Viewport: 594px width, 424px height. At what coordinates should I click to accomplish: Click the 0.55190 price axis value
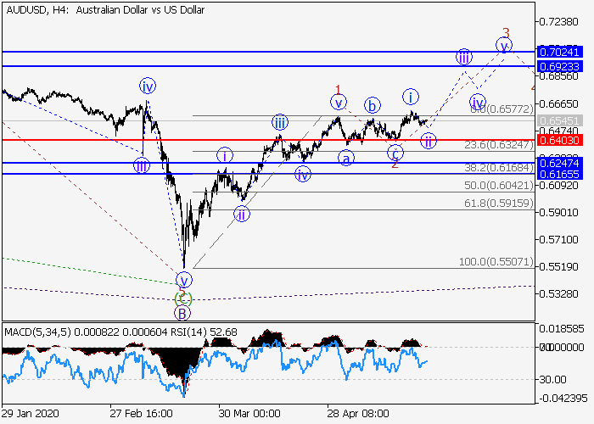pyautogui.click(x=558, y=266)
